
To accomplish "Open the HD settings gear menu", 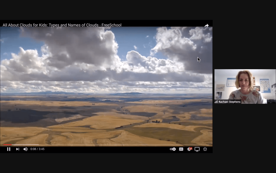I will [x=189, y=149].
